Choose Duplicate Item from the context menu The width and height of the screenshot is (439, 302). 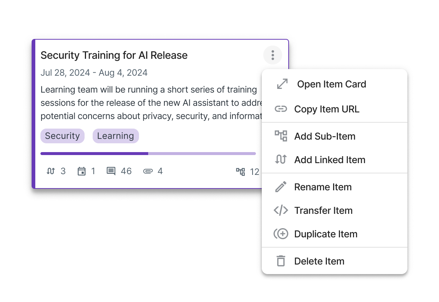coord(326,234)
